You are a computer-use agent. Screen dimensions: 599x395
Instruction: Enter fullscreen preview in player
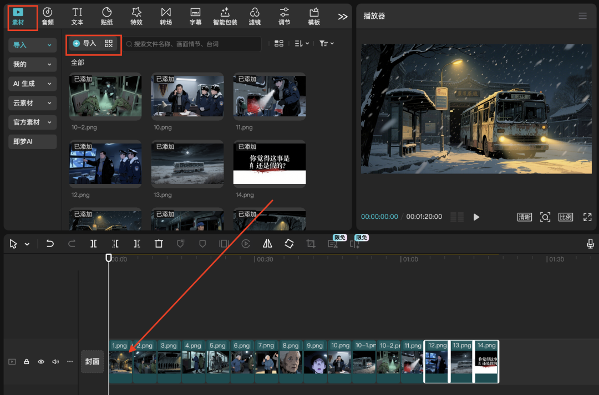[587, 217]
